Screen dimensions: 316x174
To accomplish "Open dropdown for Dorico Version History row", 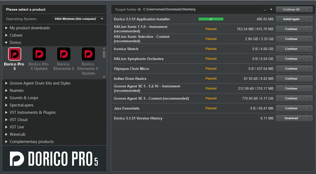I will 310,118.
